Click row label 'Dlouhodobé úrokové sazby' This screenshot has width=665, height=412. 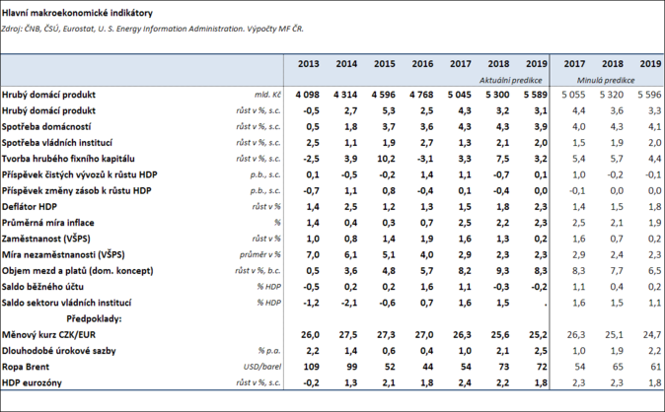(59, 351)
